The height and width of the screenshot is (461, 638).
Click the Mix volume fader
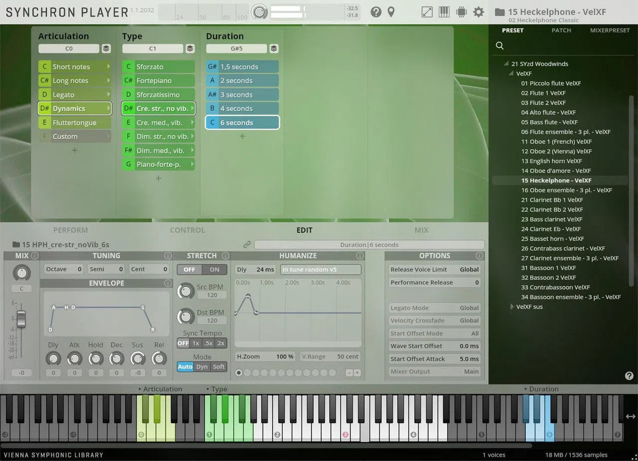[x=21, y=319]
